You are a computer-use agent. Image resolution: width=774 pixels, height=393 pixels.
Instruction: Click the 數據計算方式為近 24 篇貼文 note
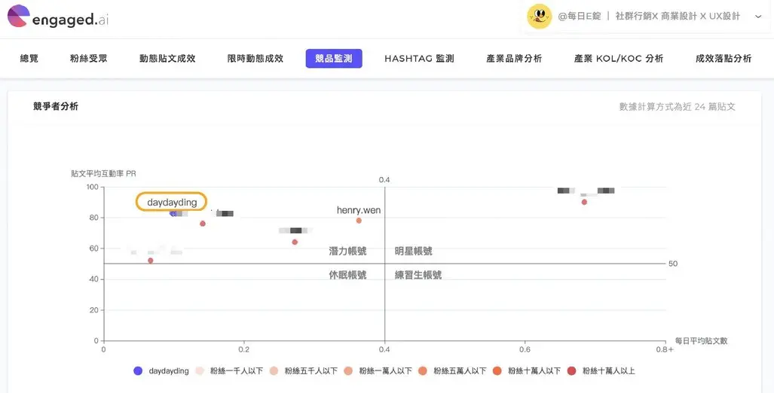point(678,106)
